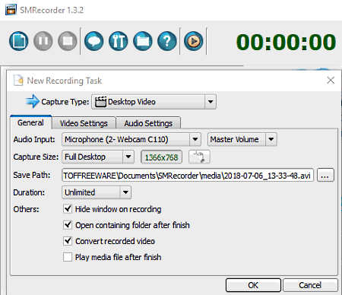Toggle Hide window on recording checkbox

[68, 209]
